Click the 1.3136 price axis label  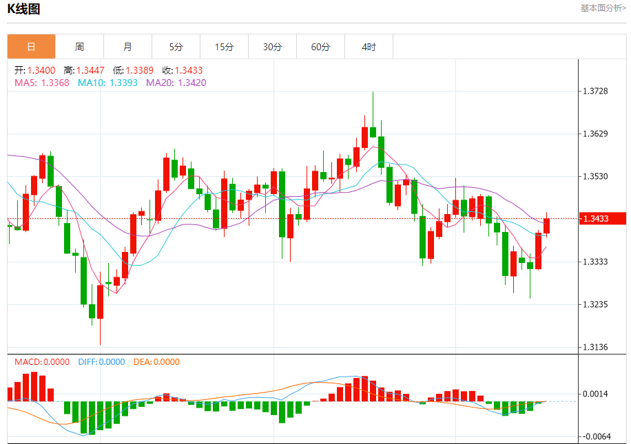click(596, 347)
